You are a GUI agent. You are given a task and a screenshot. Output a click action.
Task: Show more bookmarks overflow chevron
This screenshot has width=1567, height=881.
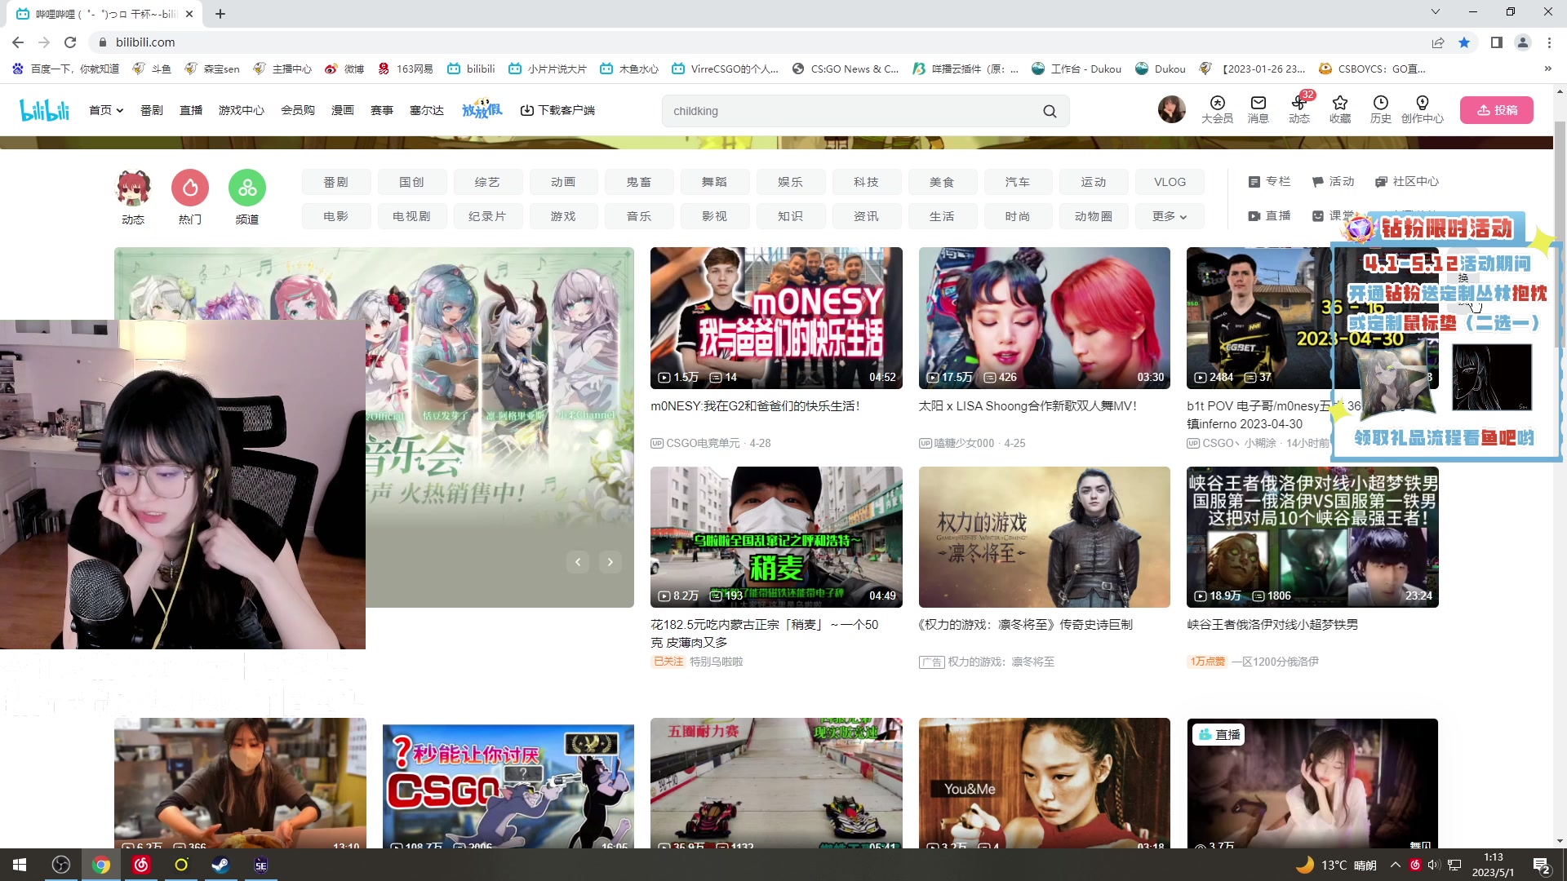click(x=1547, y=69)
